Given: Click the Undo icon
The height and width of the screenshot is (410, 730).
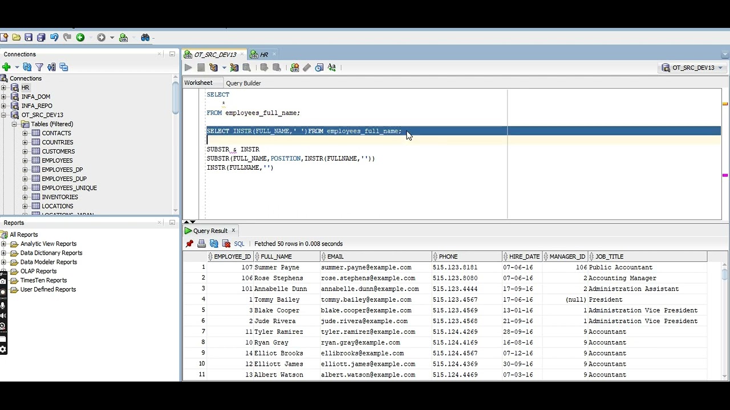Looking at the screenshot, I should (x=54, y=38).
